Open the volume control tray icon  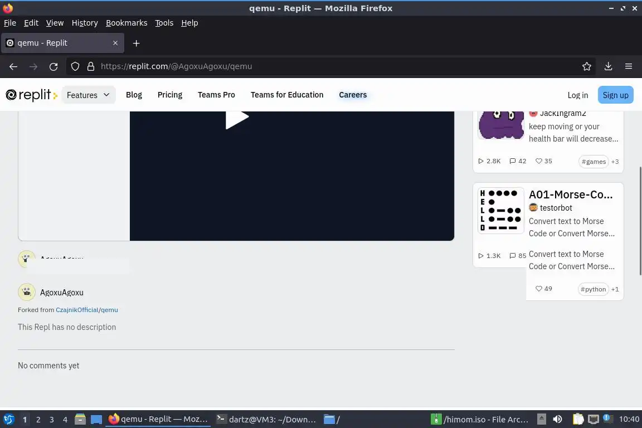click(x=558, y=419)
